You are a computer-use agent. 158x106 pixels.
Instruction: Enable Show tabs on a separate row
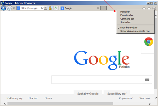tap(136, 31)
